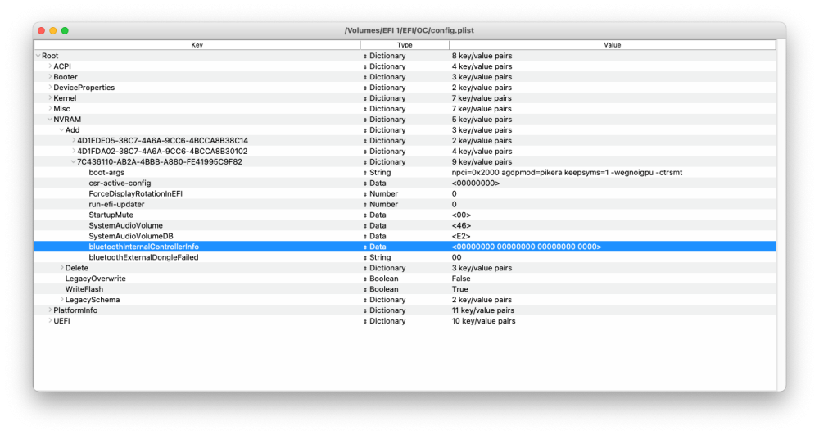Click the StartupMute value <00>

[461, 215]
